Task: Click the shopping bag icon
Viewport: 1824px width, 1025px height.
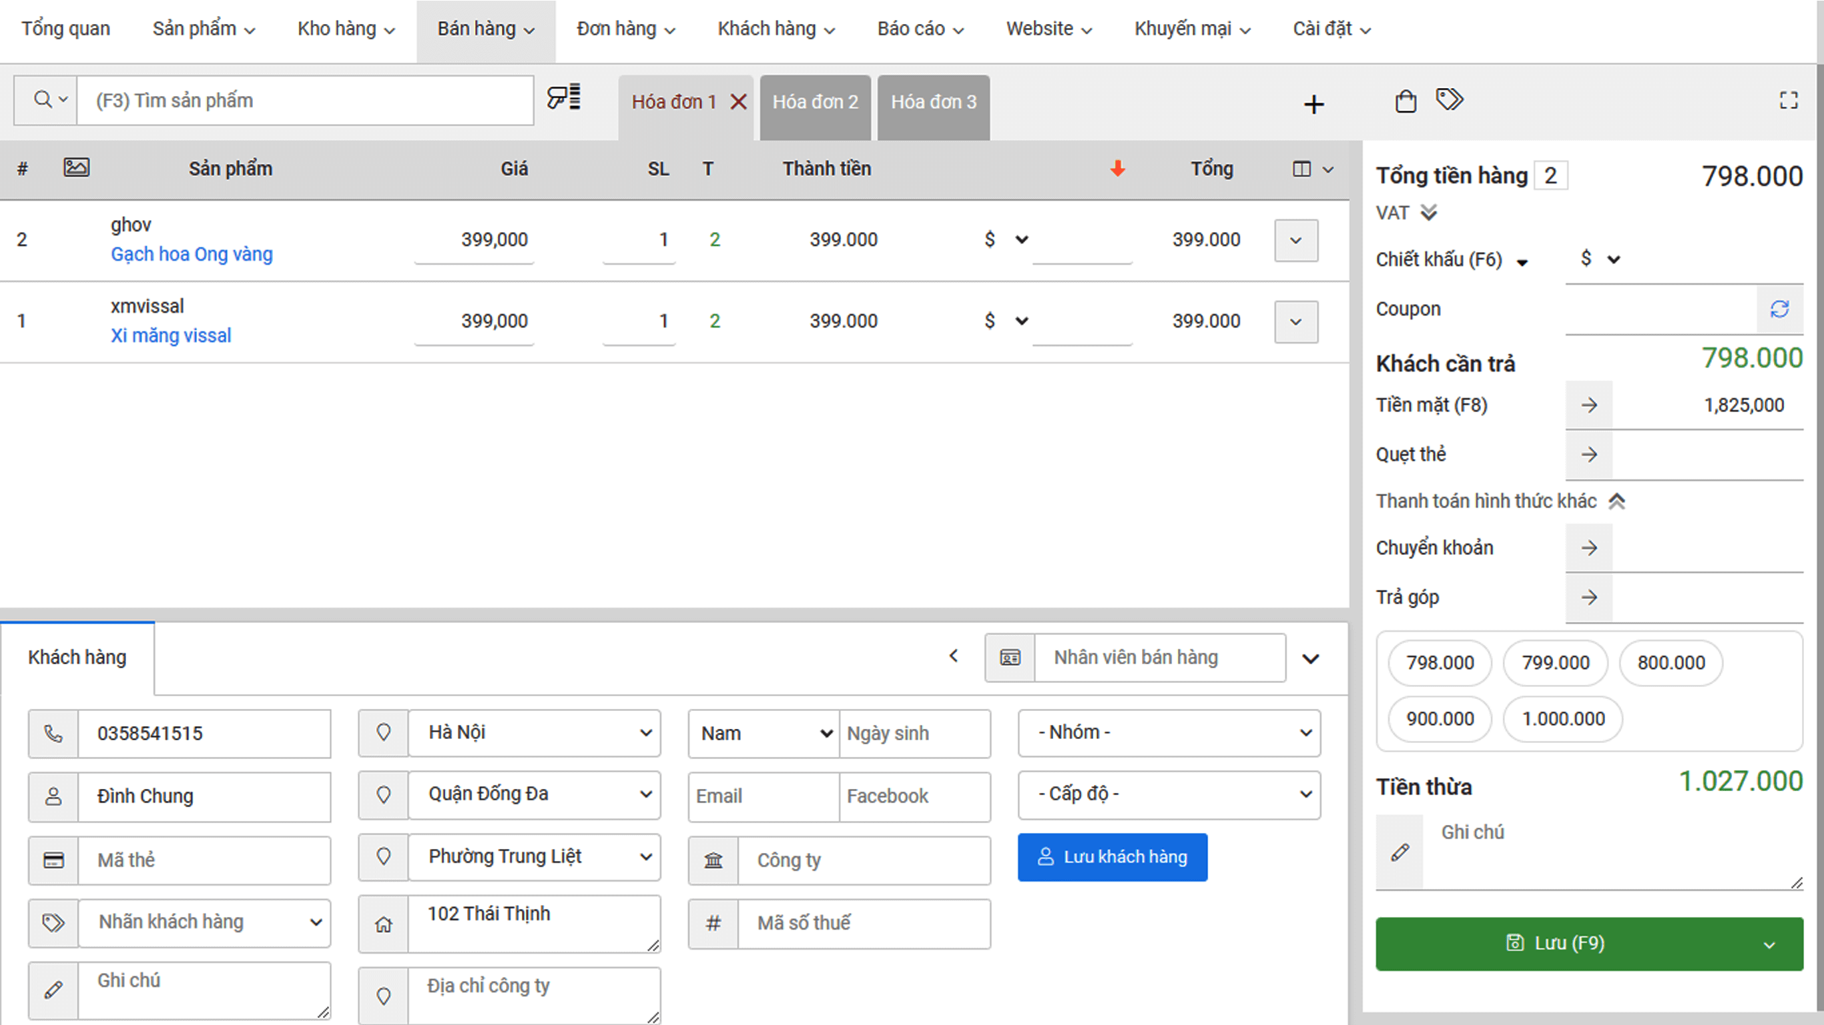Action: [1406, 101]
